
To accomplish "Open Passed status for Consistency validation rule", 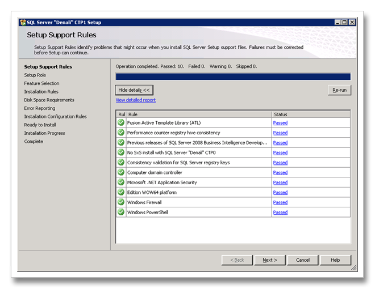I will click(x=280, y=163).
